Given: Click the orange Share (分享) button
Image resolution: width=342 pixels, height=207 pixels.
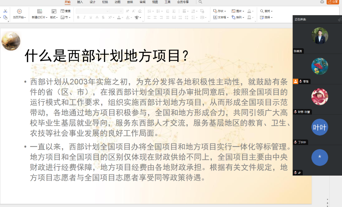Looking at the screenshot, I should (x=333, y=2).
